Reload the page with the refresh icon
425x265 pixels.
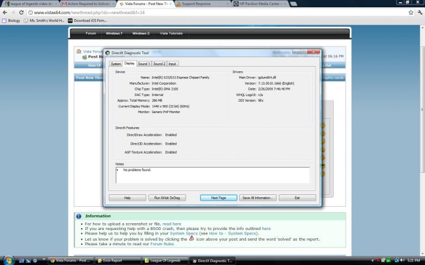[21, 12]
